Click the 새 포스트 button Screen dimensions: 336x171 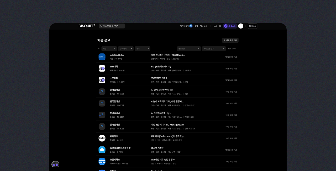click(x=230, y=26)
